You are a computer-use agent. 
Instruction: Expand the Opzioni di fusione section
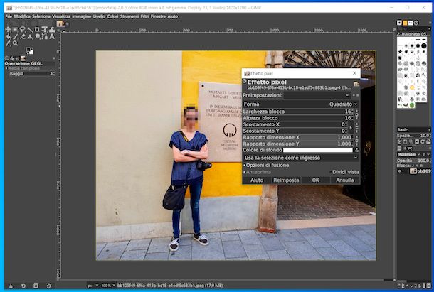pos(266,165)
